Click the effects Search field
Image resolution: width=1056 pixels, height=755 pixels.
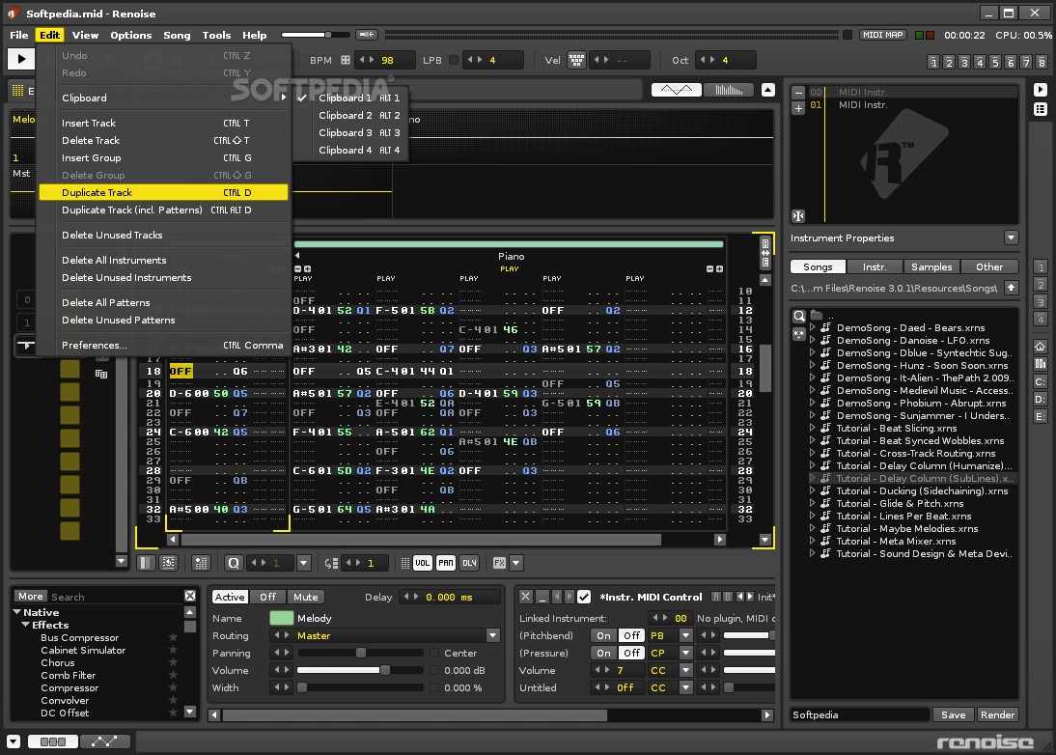[x=116, y=597]
